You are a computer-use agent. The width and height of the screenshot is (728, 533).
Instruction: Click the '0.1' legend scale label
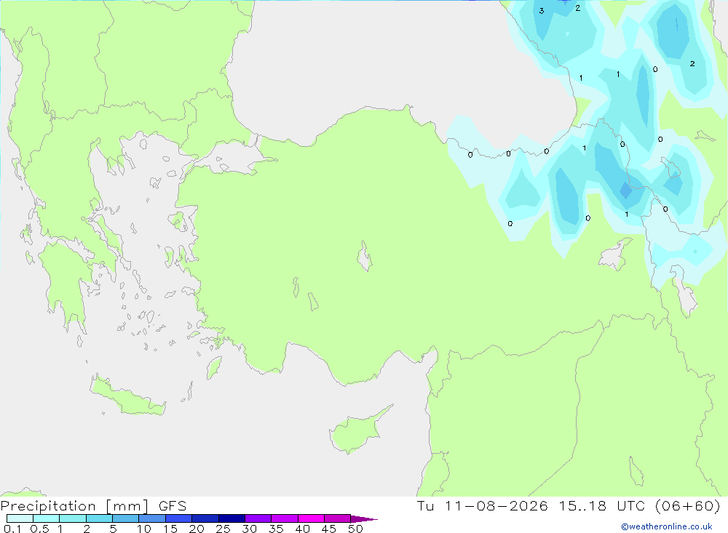pyautogui.click(x=12, y=529)
